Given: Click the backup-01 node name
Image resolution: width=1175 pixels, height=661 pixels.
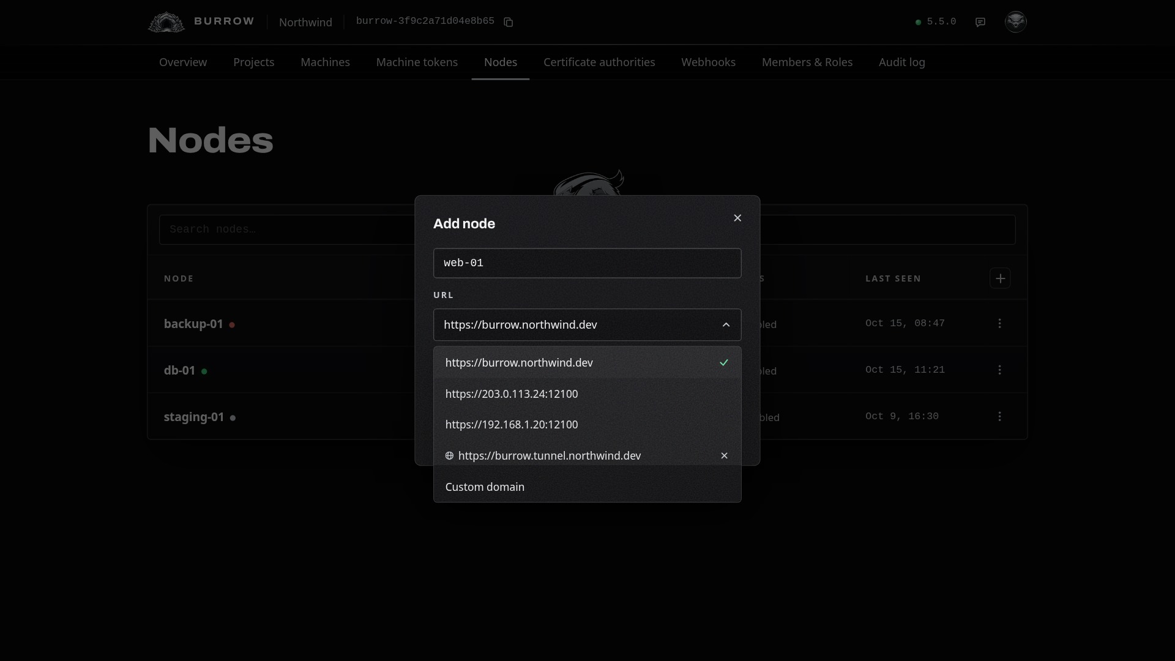Looking at the screenshot, I should [x=193, y=324].
